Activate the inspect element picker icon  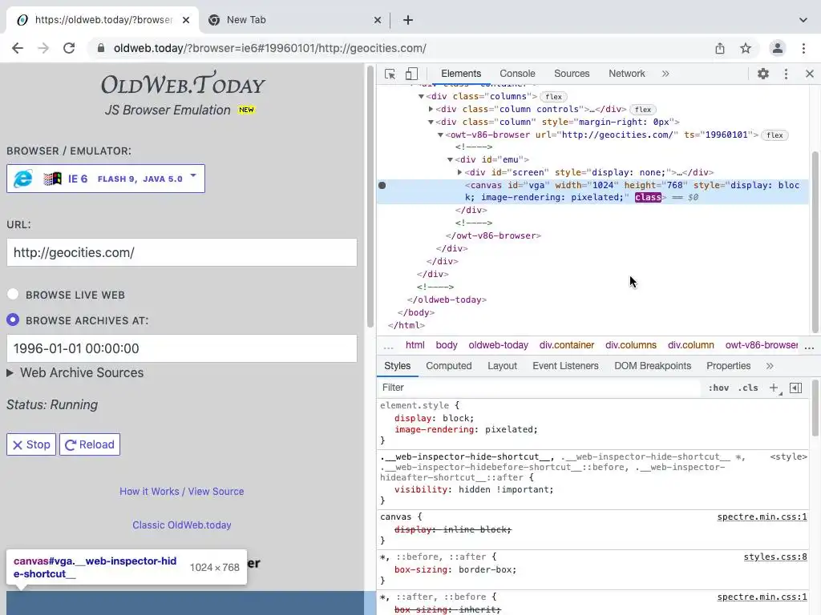(390, 74)
